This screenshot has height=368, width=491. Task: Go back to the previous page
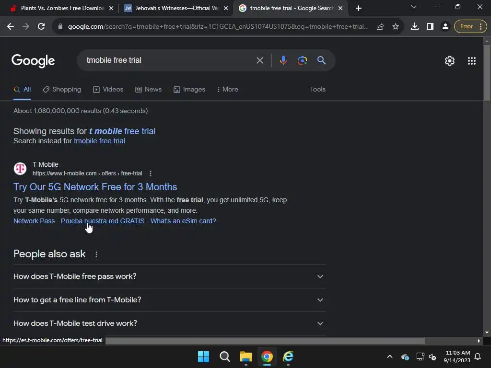[11, 27]
